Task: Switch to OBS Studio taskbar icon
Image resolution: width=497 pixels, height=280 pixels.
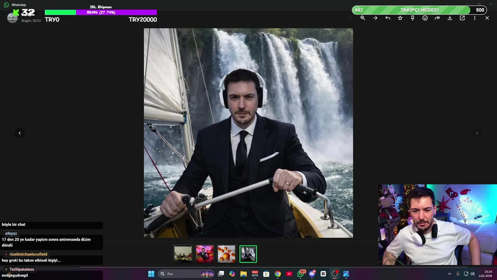Action: [x=335, y=274]
